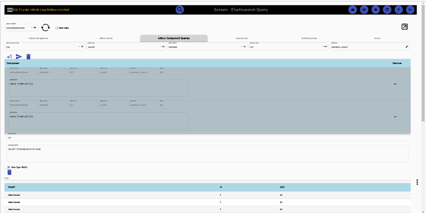Click first component's match_all content box
The height and width of the screenshot is (213, 426).
[98, 88]
